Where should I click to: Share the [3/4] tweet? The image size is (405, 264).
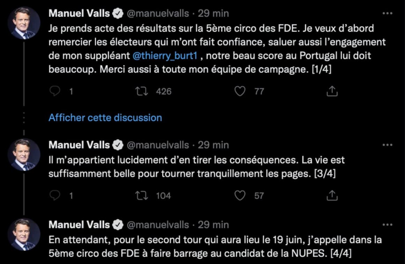coord(332,196)
